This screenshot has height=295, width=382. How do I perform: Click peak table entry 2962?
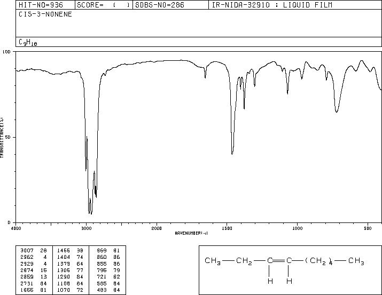pos(27,257)
